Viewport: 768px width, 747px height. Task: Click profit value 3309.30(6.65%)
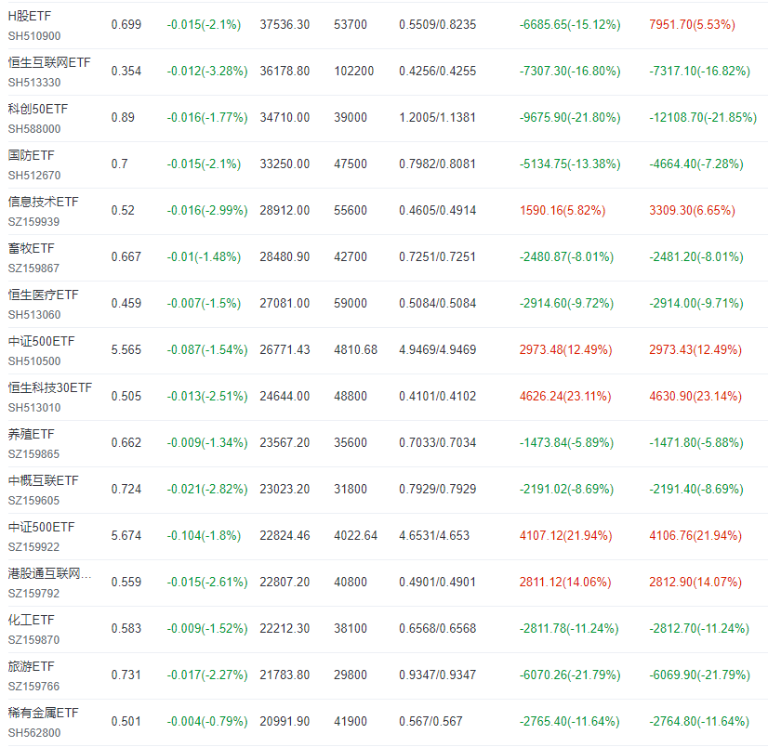coord(692,211)
